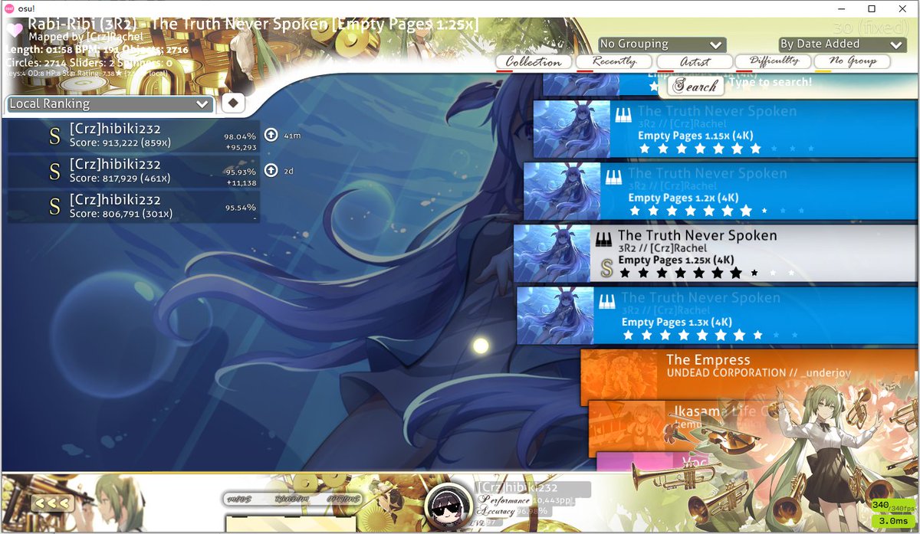
Task: Click the heart icon beside song title
Action: click(x=15, y=31)
